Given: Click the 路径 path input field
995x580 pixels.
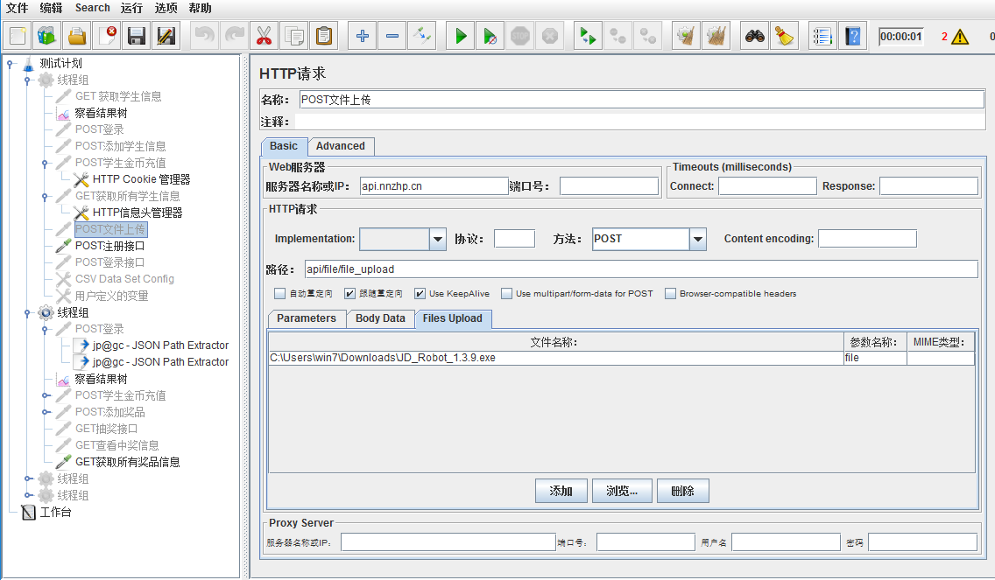Looking at the screenshot, I should (639, 269).
